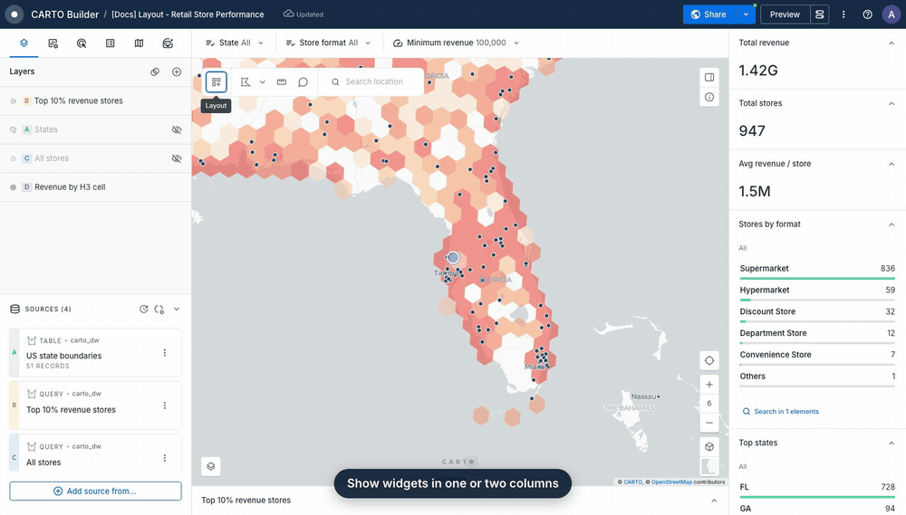Click the sync sources icon
906x515 pixels.
tap(159, 309)
